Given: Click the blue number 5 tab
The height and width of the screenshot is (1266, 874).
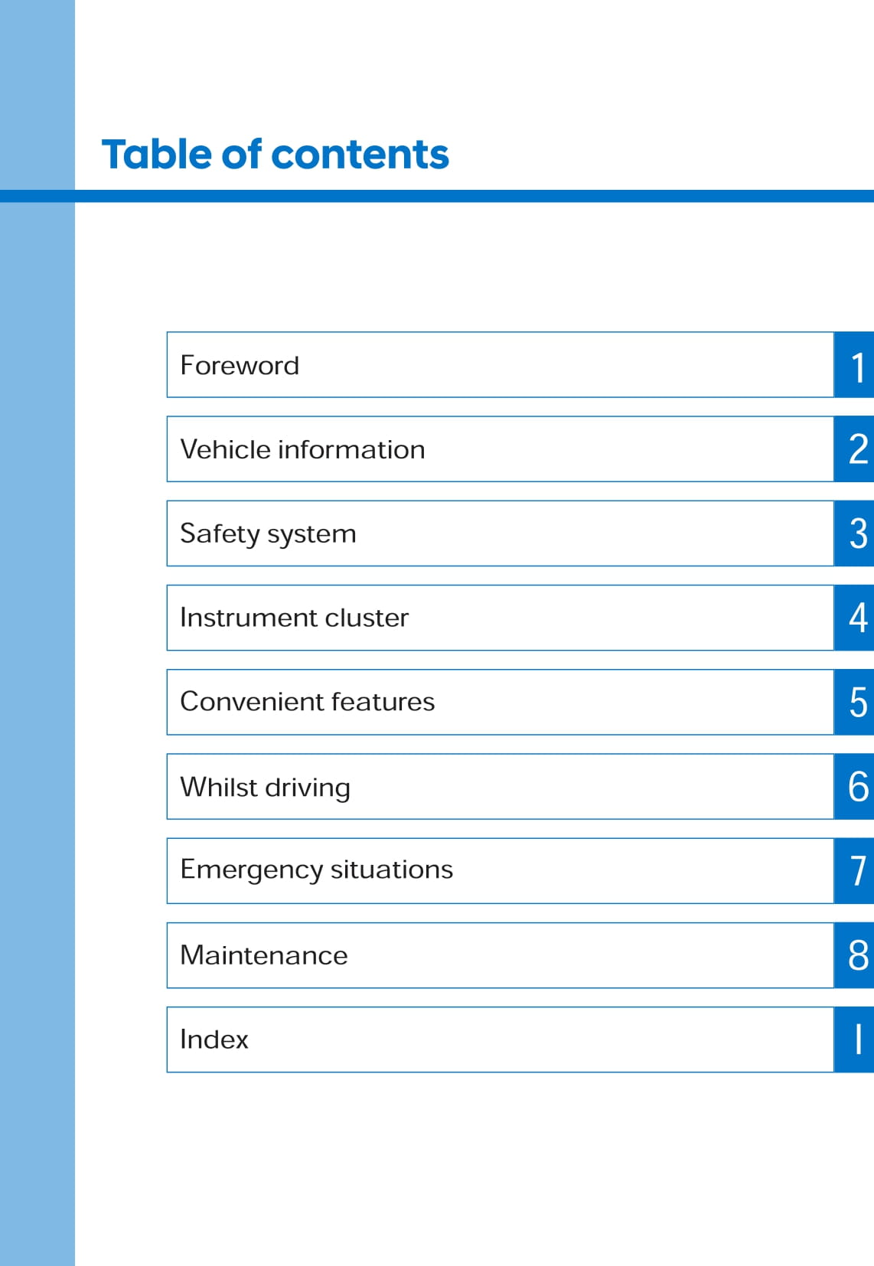Looking at the screenshot, I should tap(854, 702).
